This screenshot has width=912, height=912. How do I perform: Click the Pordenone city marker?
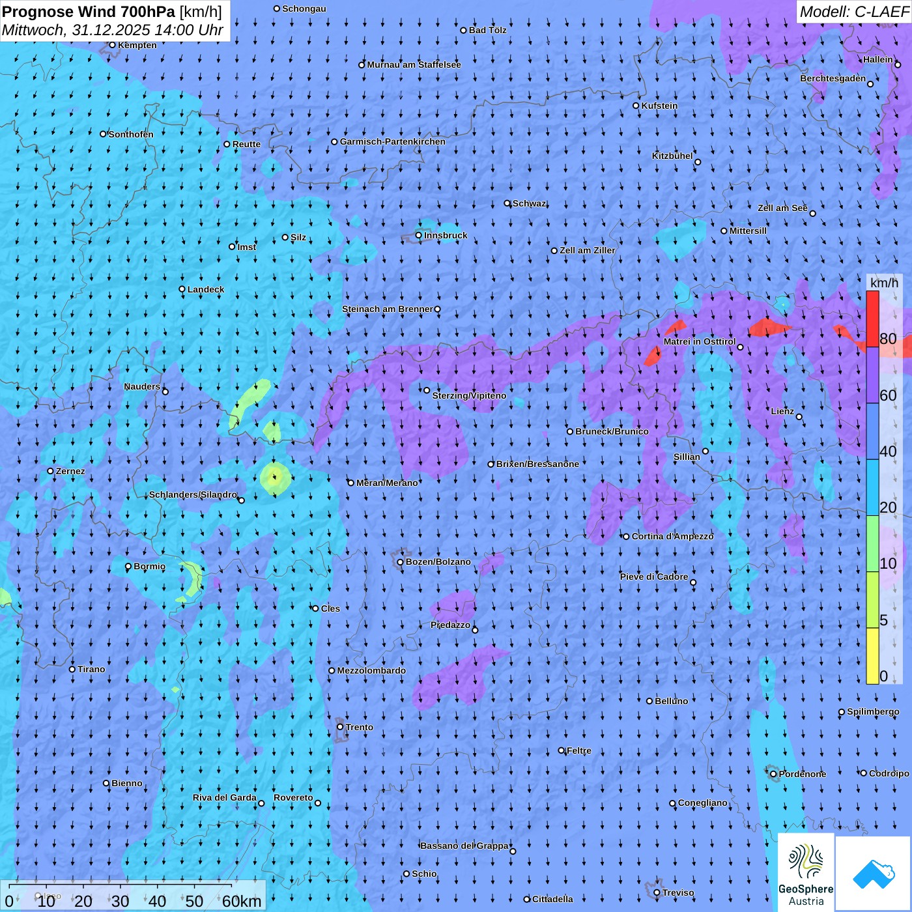[774, 774]
